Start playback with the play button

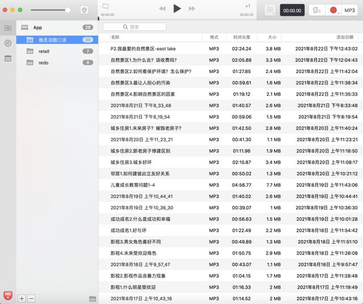coord(177,9)
